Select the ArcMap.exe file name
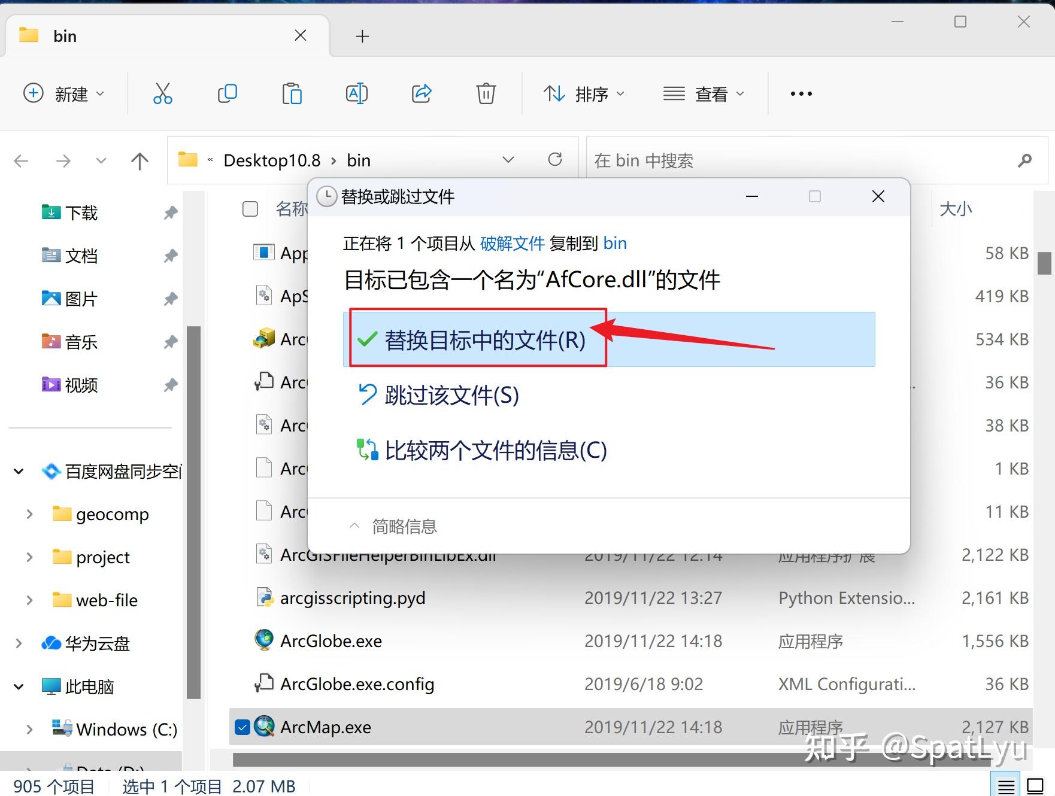Image resolution: width=1055 pixels, height=796 pixels. pos(326,727)
